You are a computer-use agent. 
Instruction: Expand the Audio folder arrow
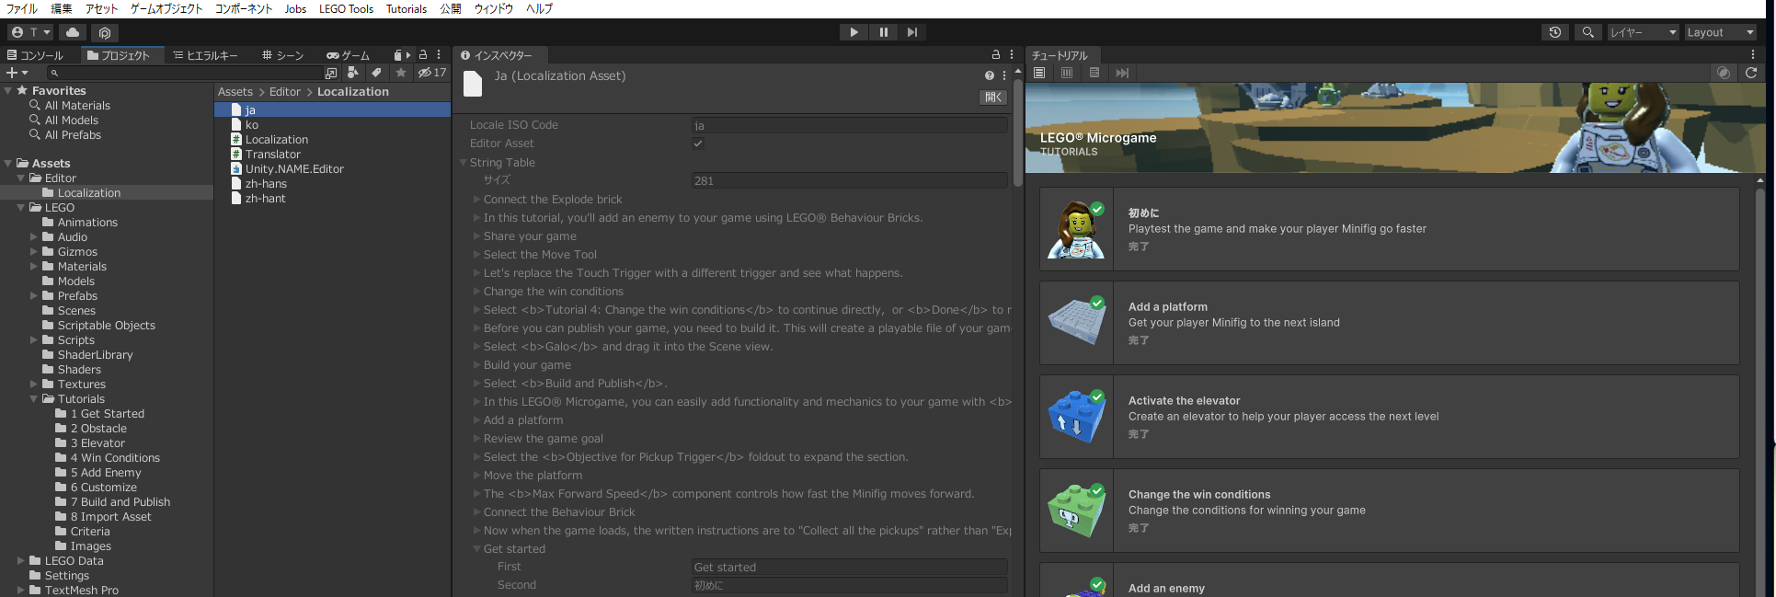[x=34, y=237]
